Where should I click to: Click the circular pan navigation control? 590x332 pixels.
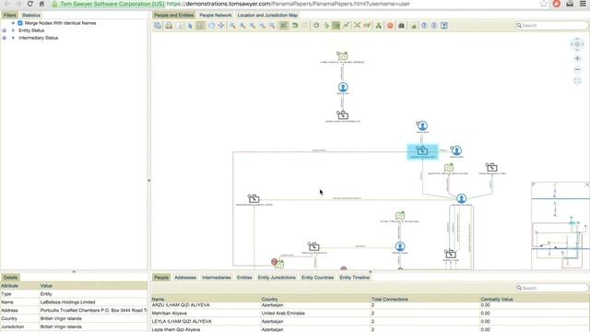577,44
